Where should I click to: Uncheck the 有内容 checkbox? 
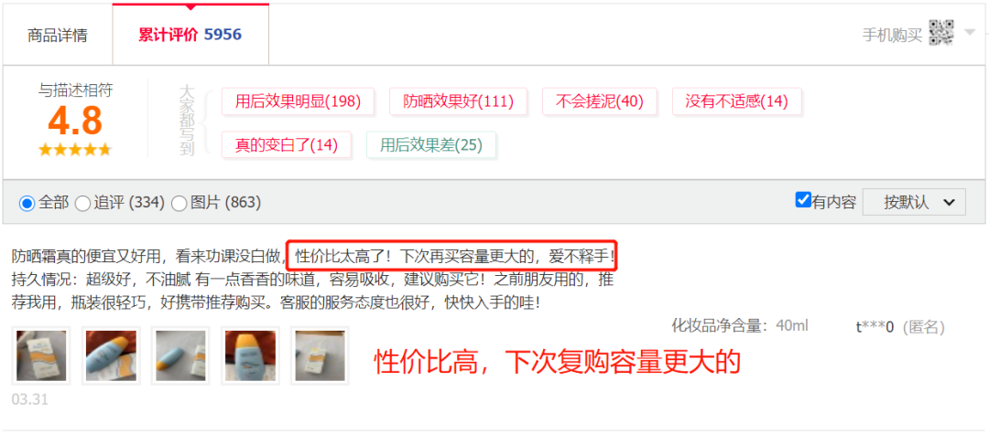[x=803, y=201]
